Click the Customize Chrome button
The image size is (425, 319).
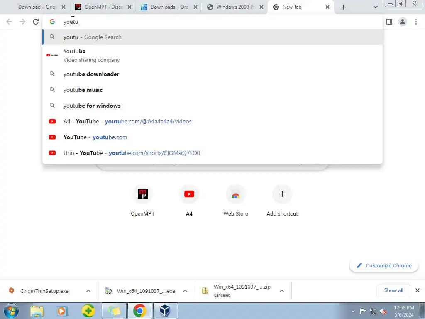pos(384,265)
